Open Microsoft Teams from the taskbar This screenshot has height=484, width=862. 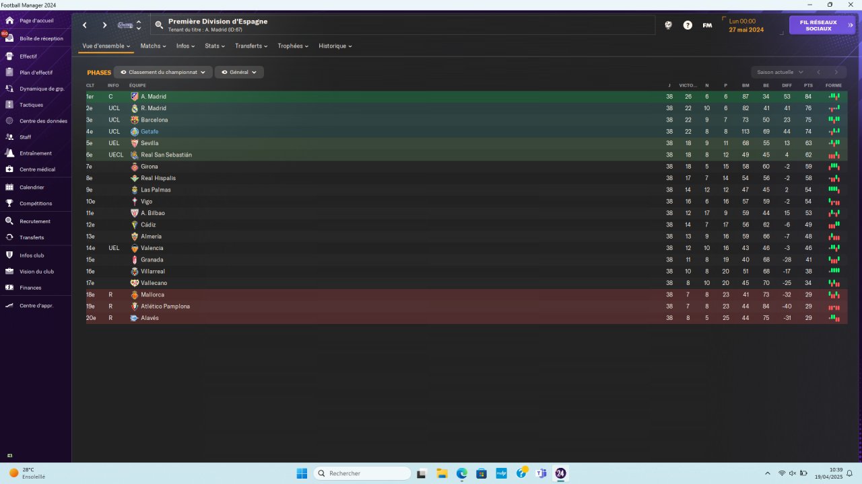pyautogui.click(x=541, y=473)
